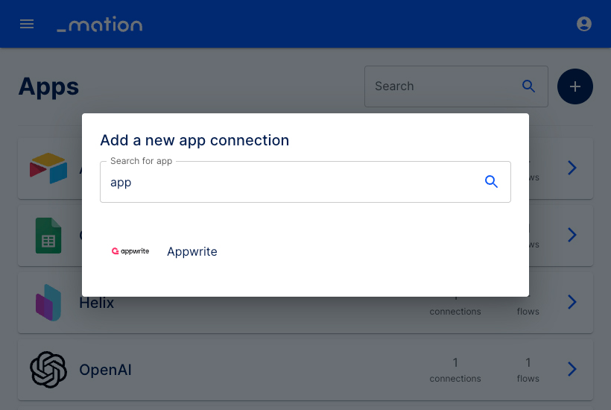Click the Helix app logo

pos(48,303)
